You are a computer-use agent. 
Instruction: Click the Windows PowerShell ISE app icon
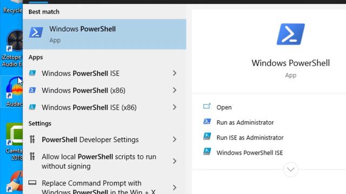coord(32,73)
